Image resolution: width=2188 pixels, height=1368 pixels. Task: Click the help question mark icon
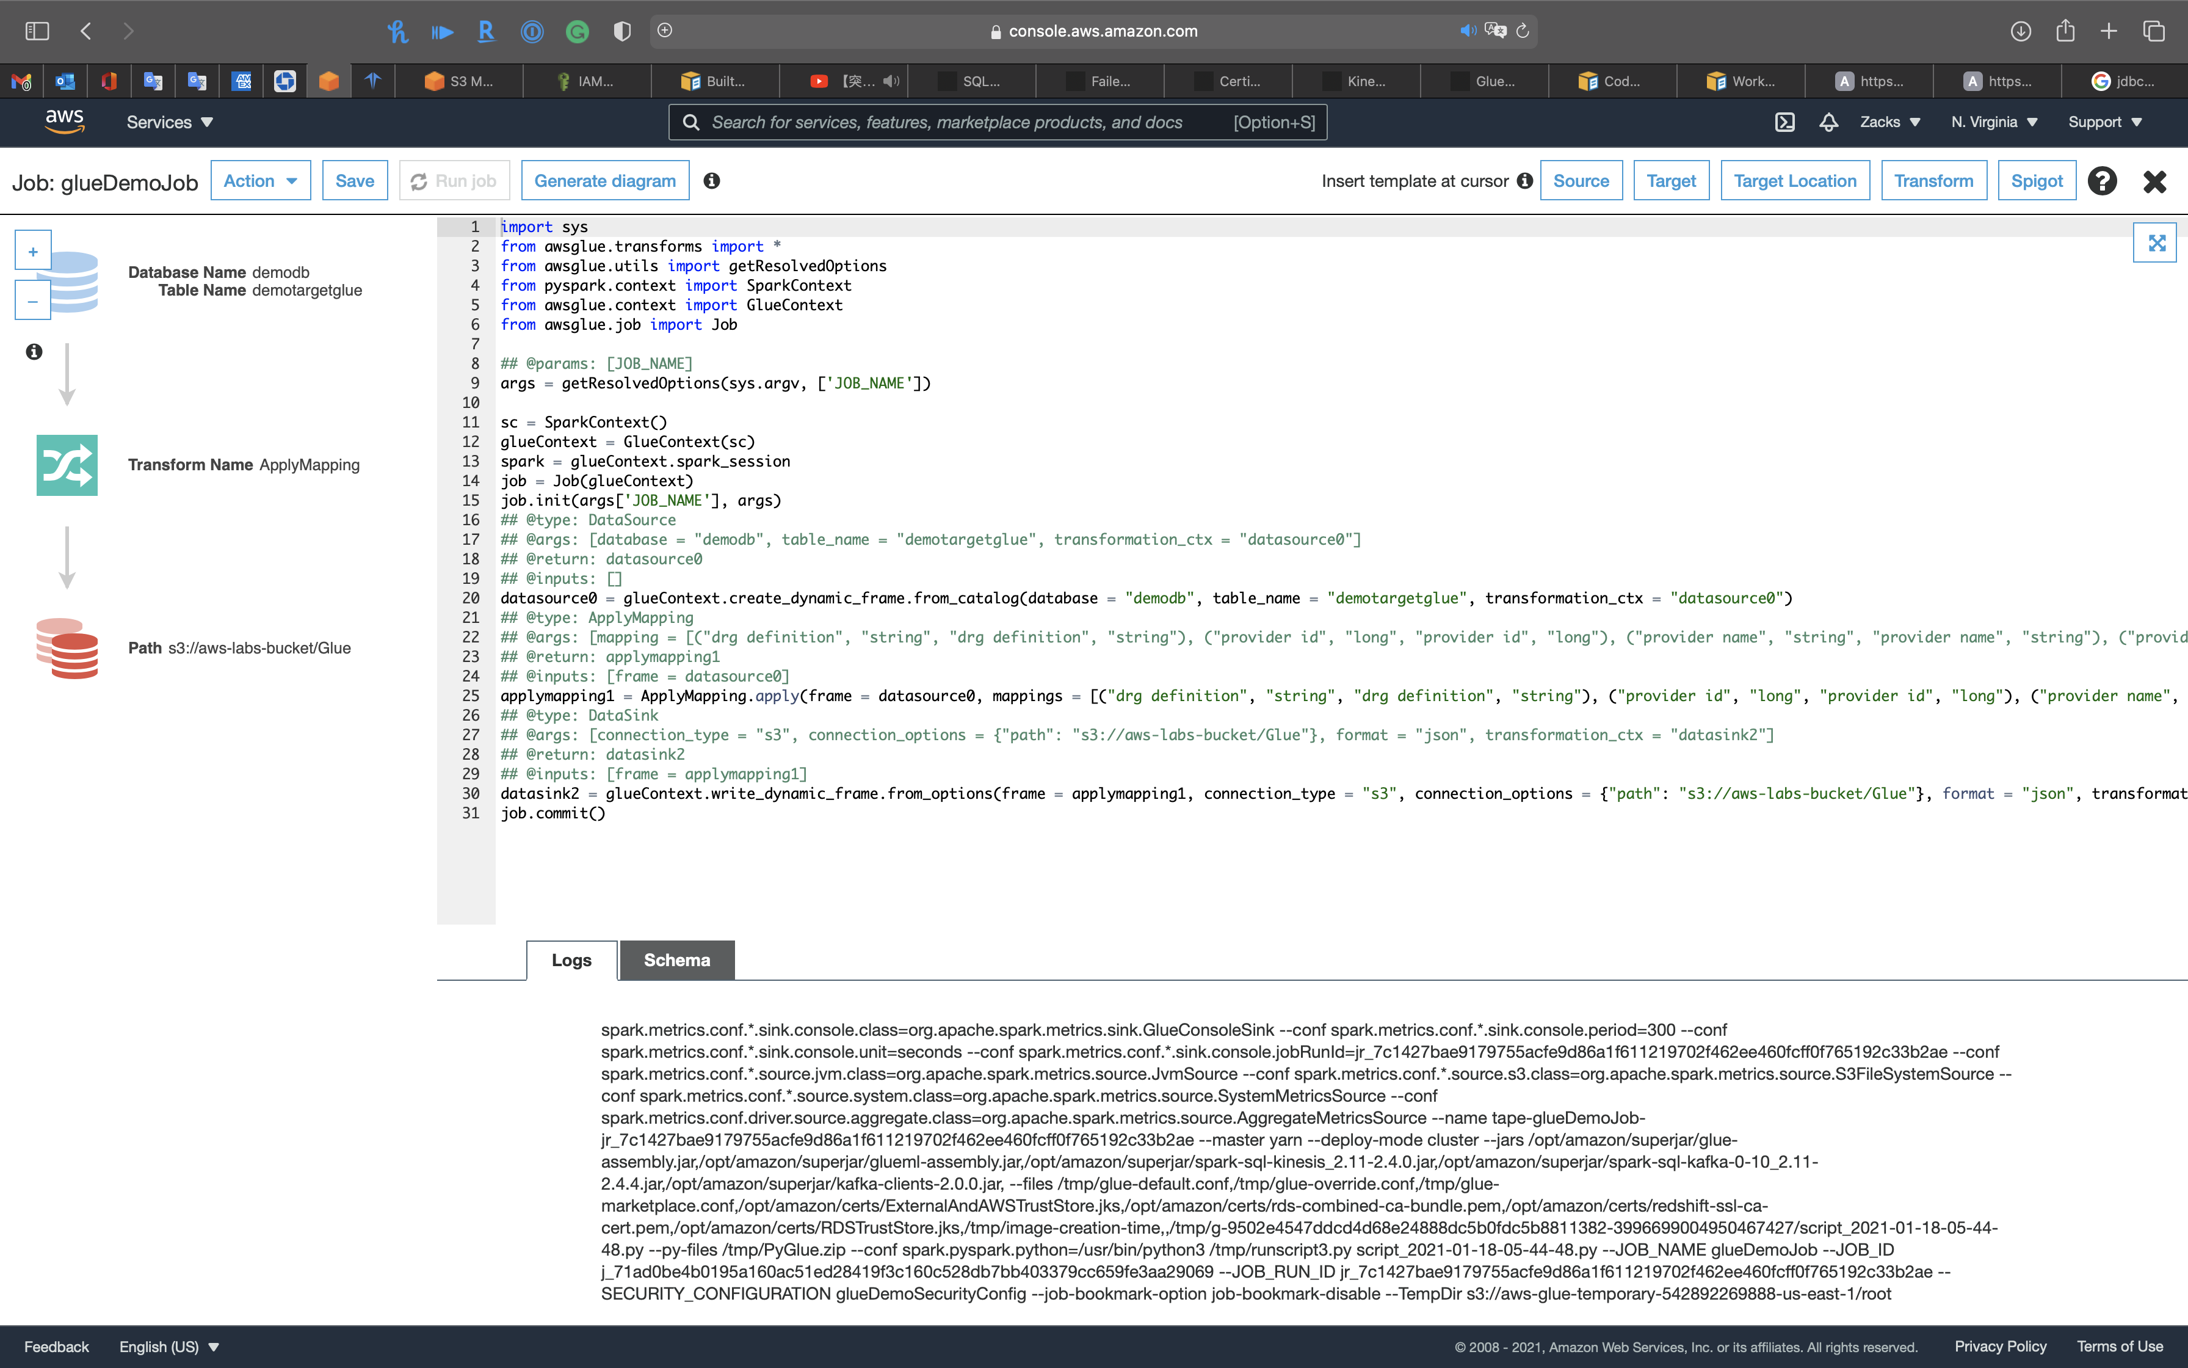click(x=2102, y=181)
